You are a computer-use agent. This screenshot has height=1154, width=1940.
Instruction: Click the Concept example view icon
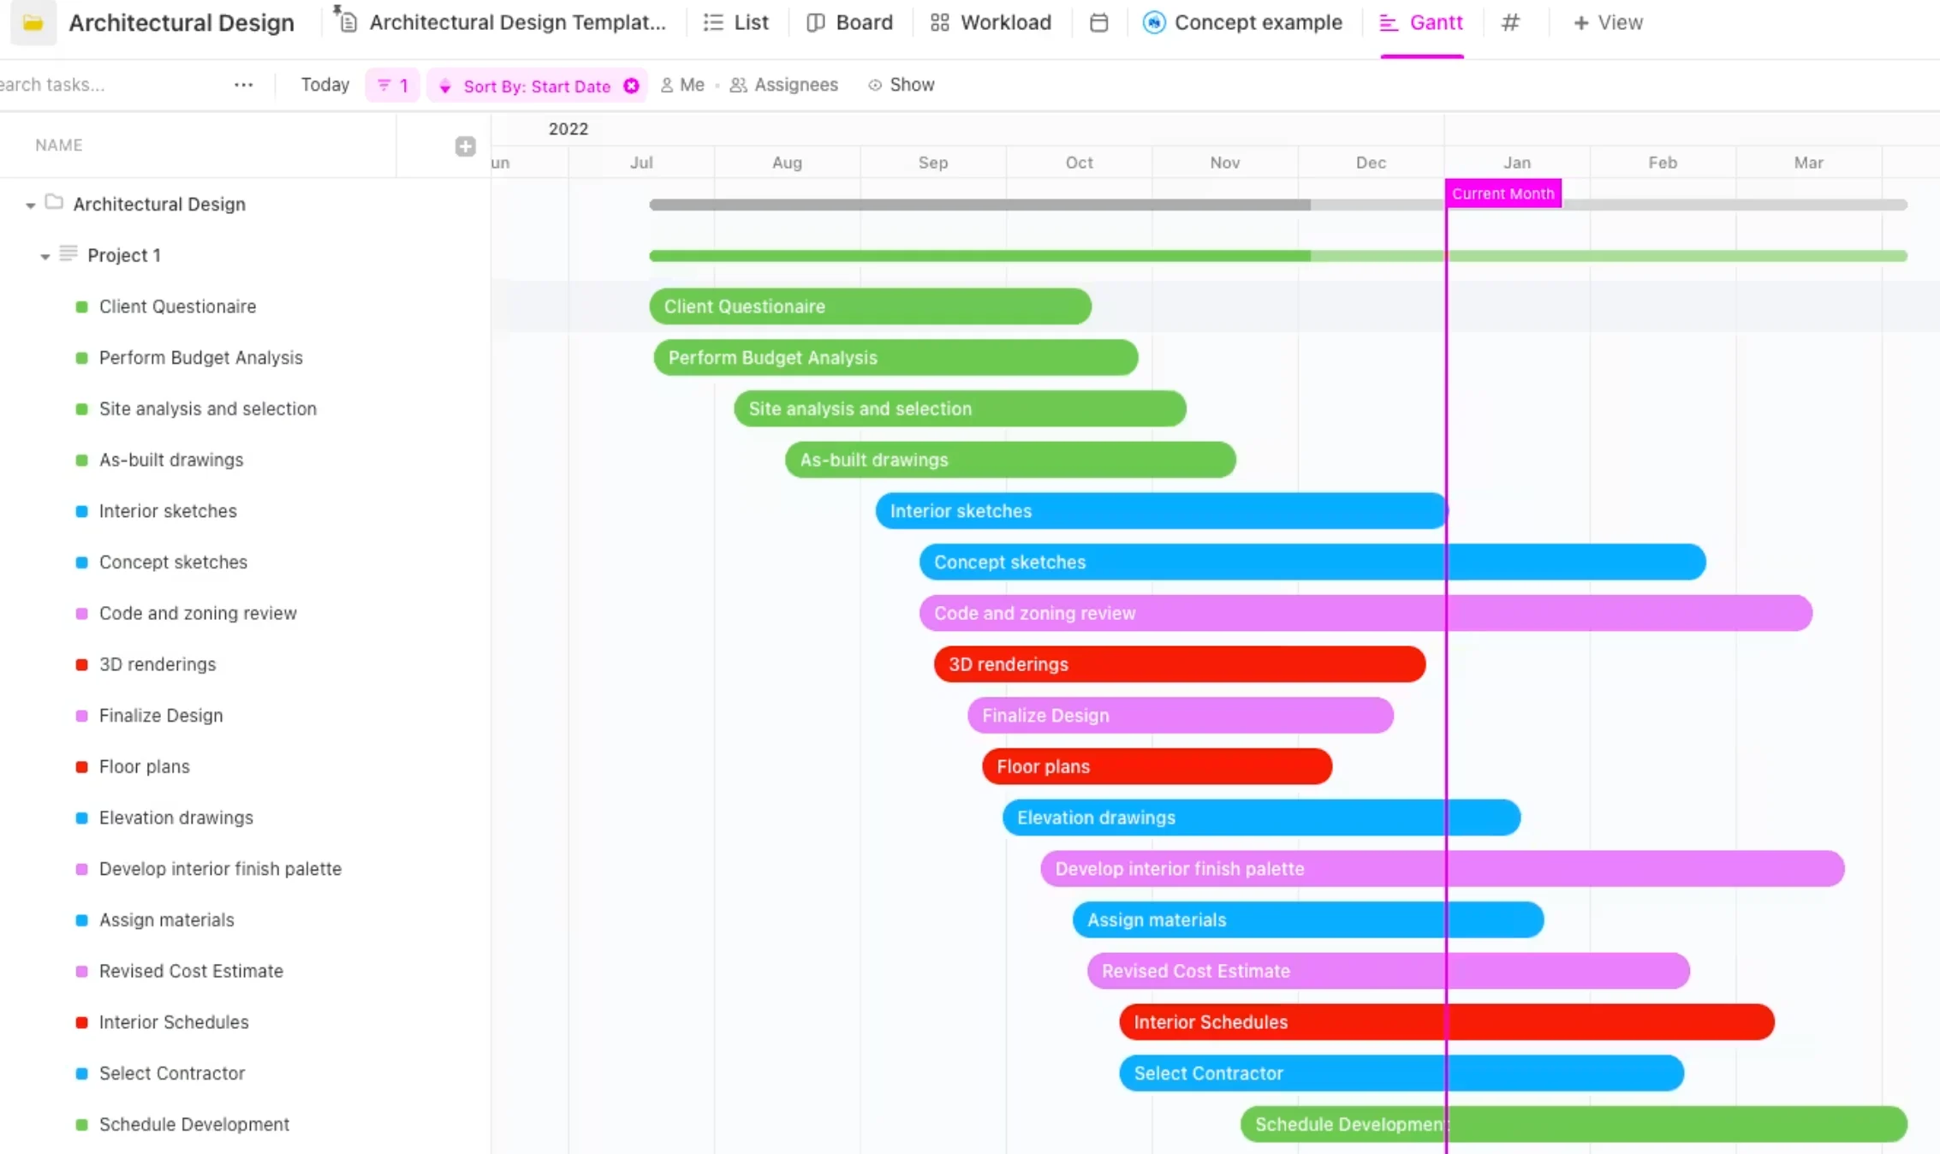pos(1153,22)
